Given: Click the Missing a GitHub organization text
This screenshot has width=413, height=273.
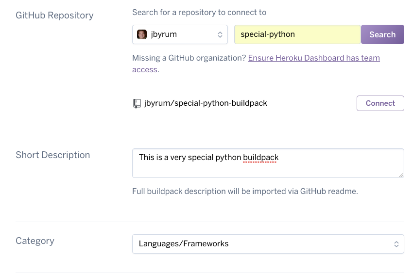Looking at the screenshot, I should click(x=189, y=58).
